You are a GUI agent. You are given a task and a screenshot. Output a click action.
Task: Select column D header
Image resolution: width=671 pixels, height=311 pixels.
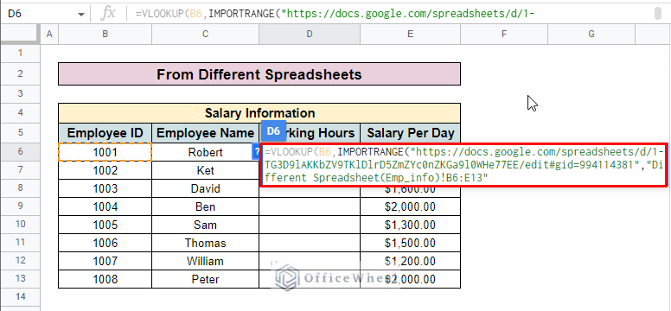click(x=310, y=35)
